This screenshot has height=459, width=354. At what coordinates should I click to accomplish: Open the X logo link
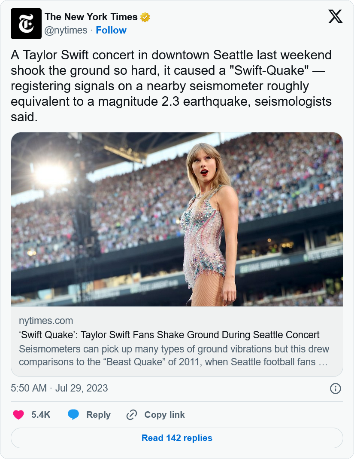(335, 17)
